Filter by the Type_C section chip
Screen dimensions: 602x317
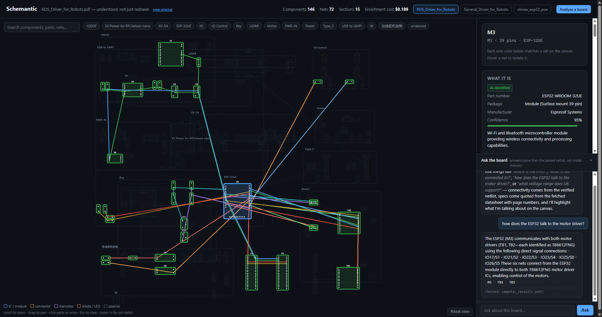click(x=328, y=26)
